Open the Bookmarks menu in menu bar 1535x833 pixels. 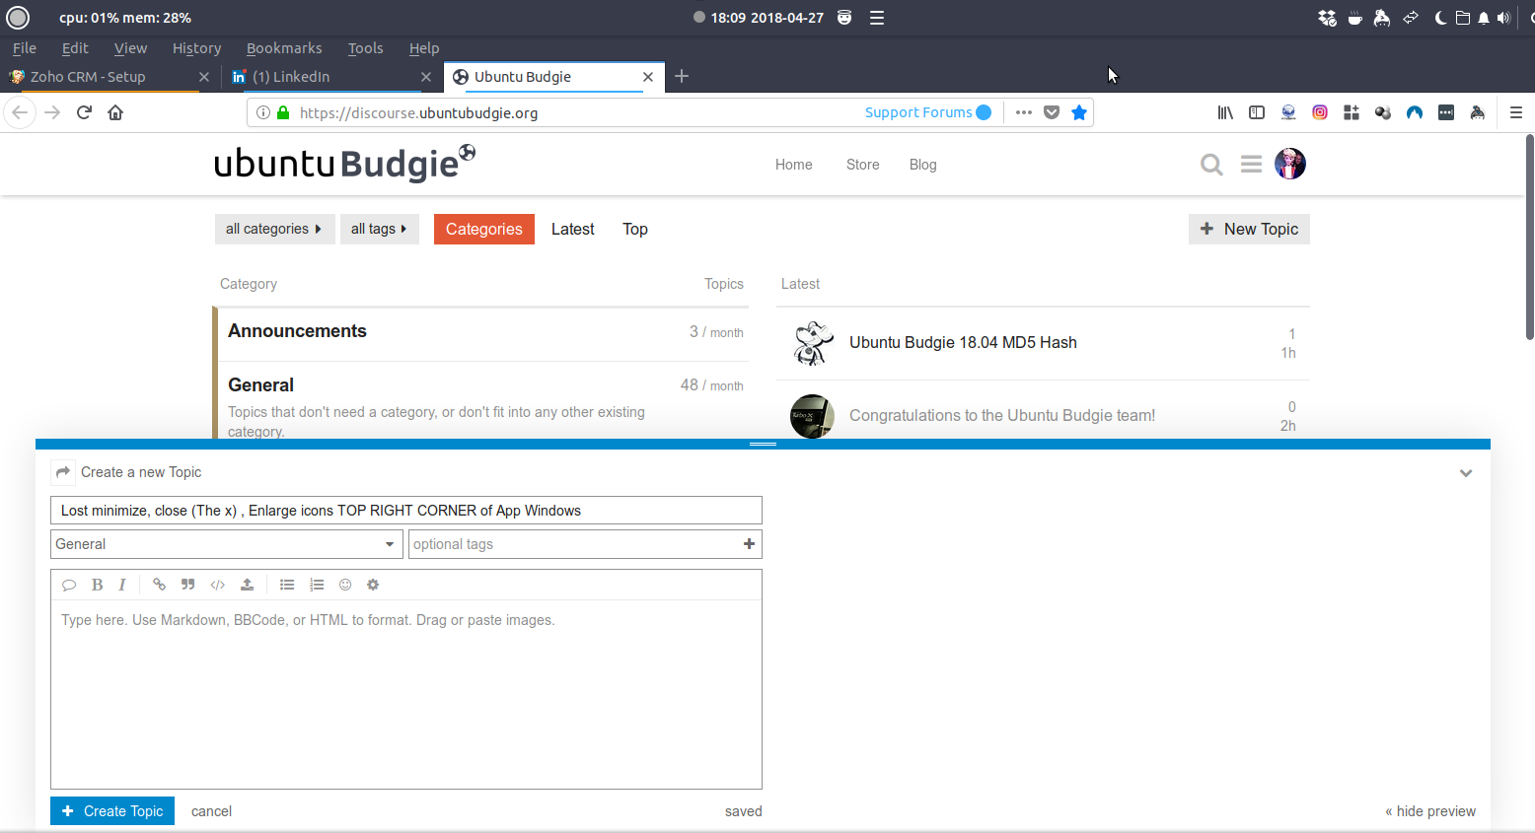click(284, 48)
